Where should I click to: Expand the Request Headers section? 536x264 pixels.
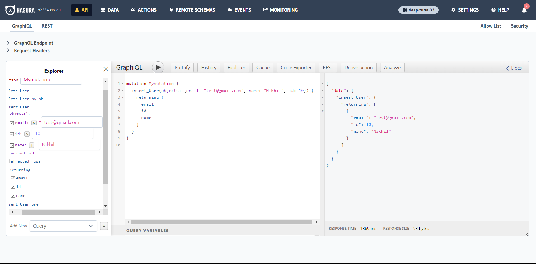8,50
